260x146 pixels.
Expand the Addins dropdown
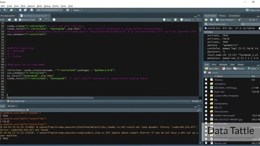(x=78, y=10)
